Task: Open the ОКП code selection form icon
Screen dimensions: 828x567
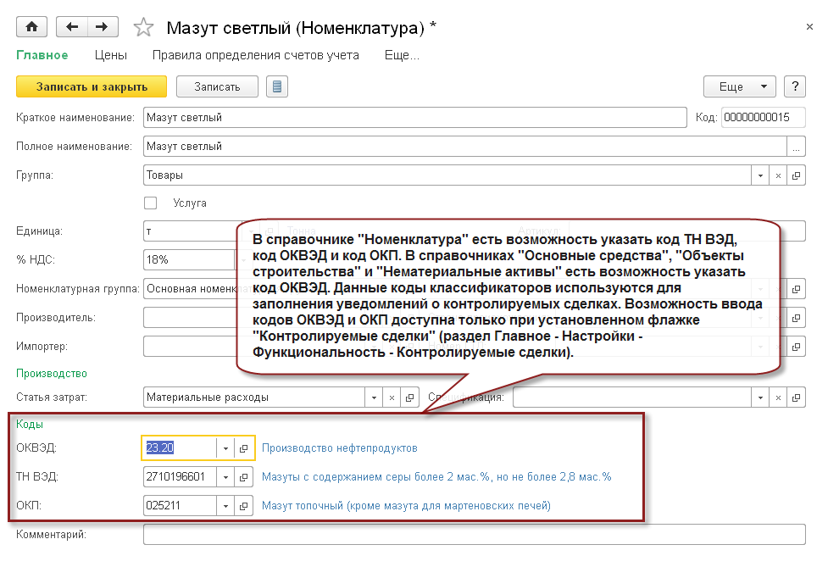Action: (x=243, y=506)
